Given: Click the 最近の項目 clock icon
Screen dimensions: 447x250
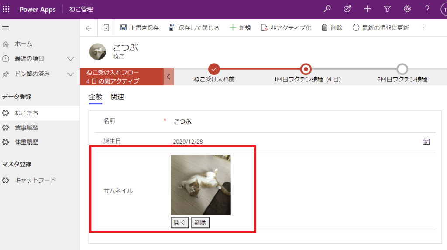Looking at the screenshot, I should tap(6, 59).
